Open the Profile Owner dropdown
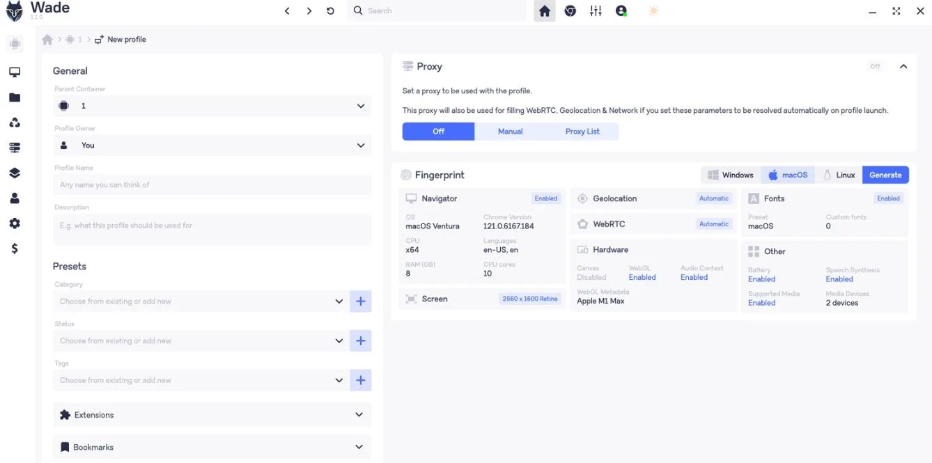 click(212, 146)
